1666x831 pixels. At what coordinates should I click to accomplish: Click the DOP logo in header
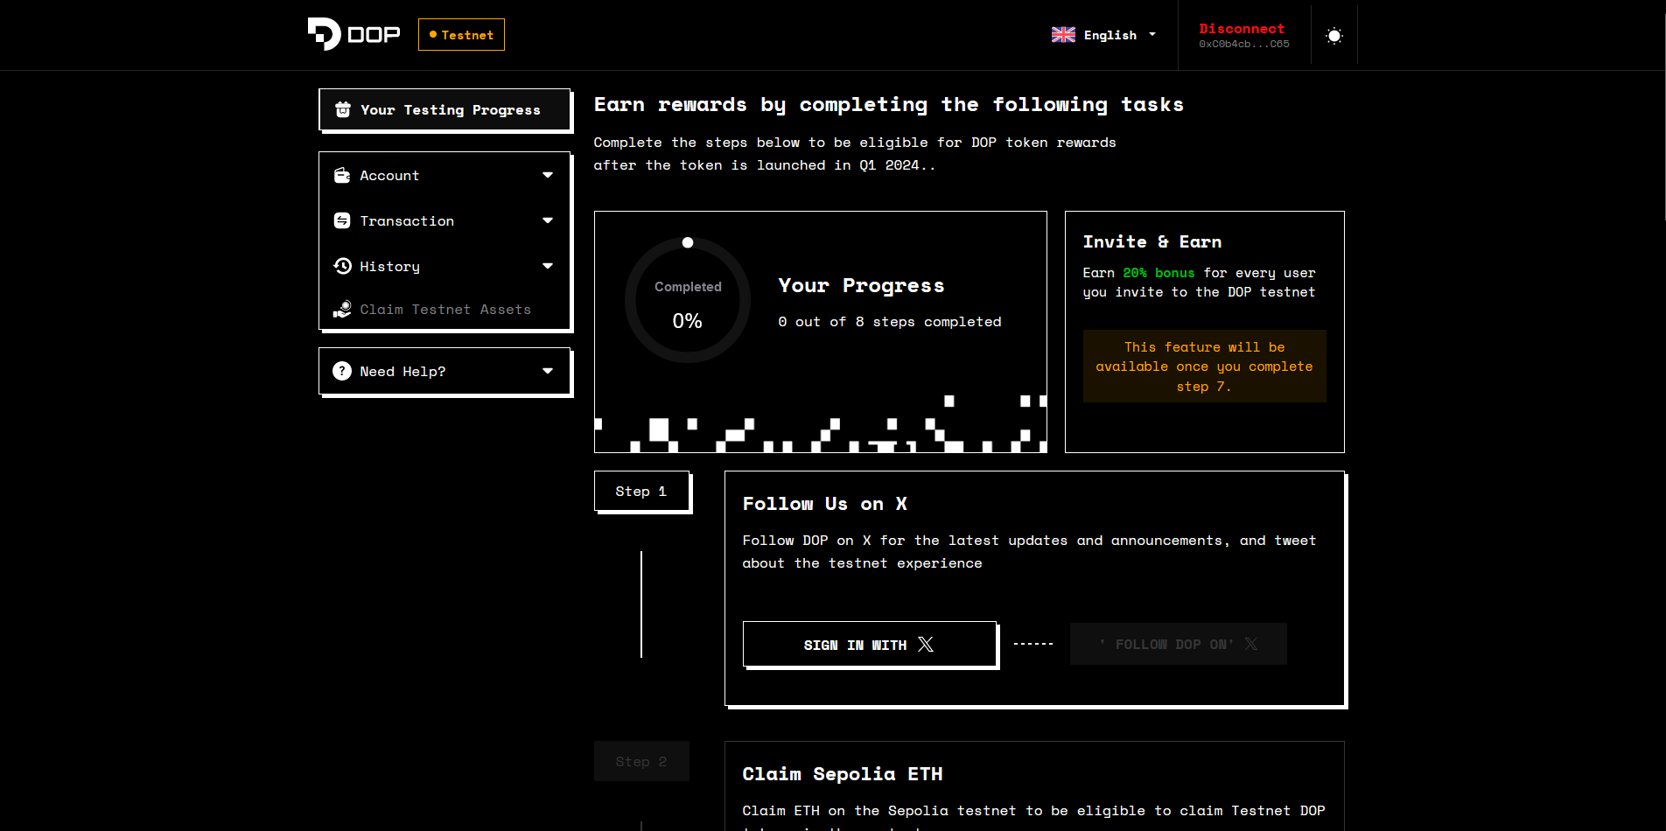353,34
